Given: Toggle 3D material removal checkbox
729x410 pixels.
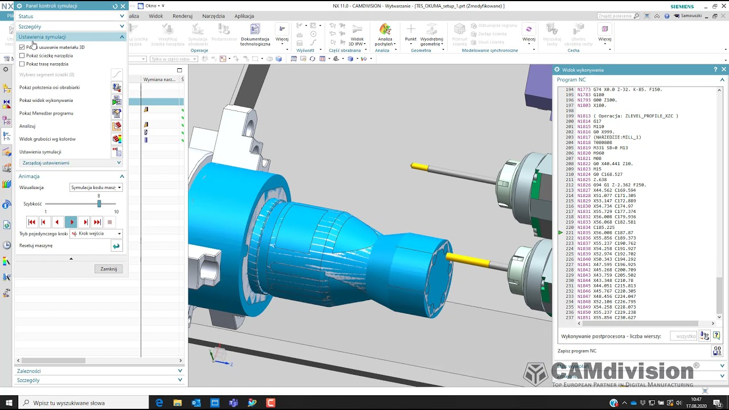Looking at the screenshot, I should (x=22, y=47).
